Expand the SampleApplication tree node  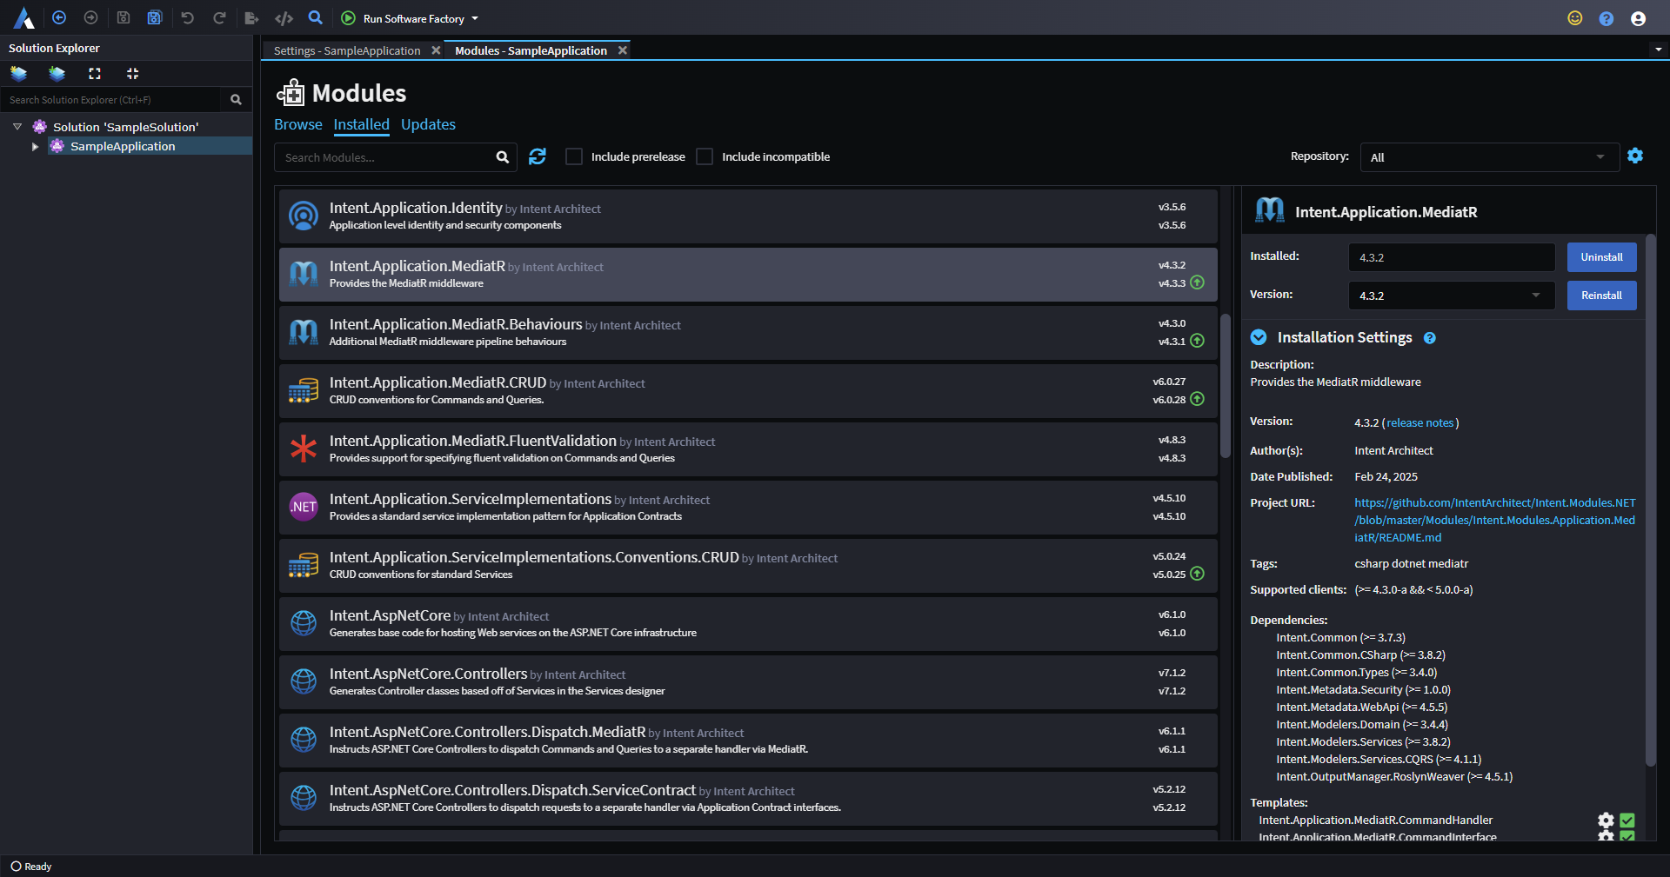[34, 147]
